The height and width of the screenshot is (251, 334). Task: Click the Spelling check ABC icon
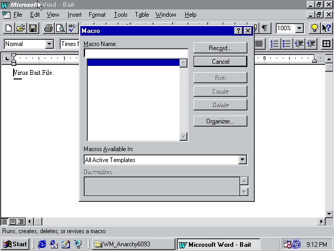(73, 28)
